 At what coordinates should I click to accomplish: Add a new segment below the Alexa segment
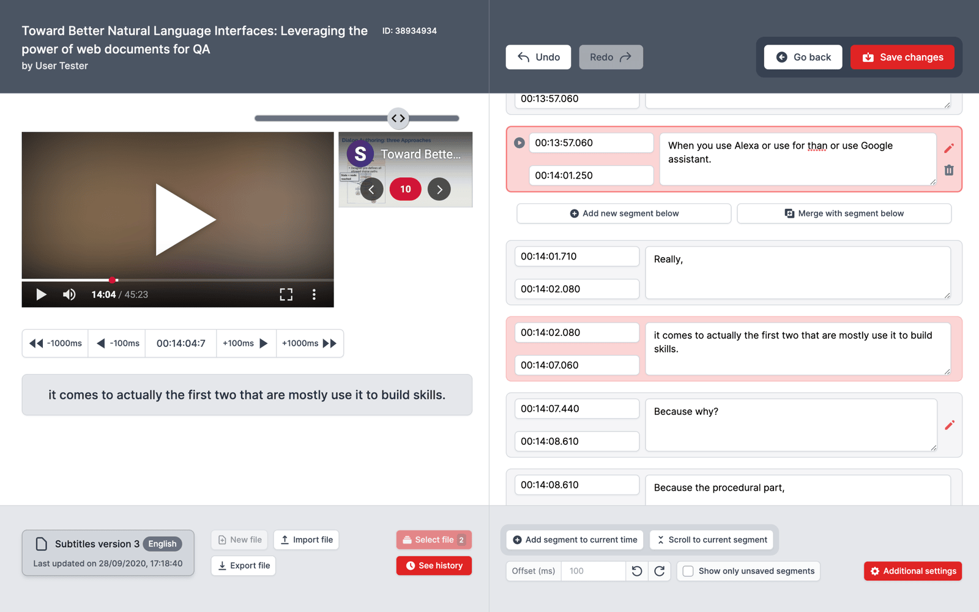pyautogui.click(x=624, y=213)
